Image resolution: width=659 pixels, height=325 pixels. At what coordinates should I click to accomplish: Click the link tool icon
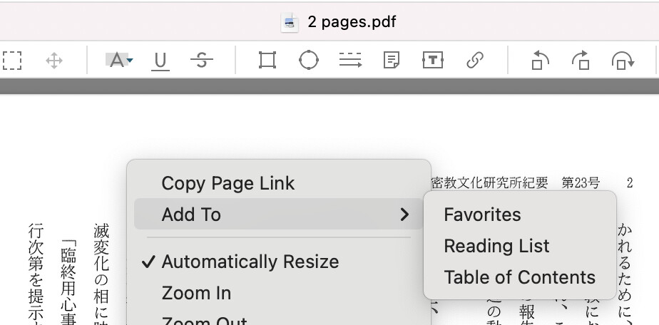[475, 61]
